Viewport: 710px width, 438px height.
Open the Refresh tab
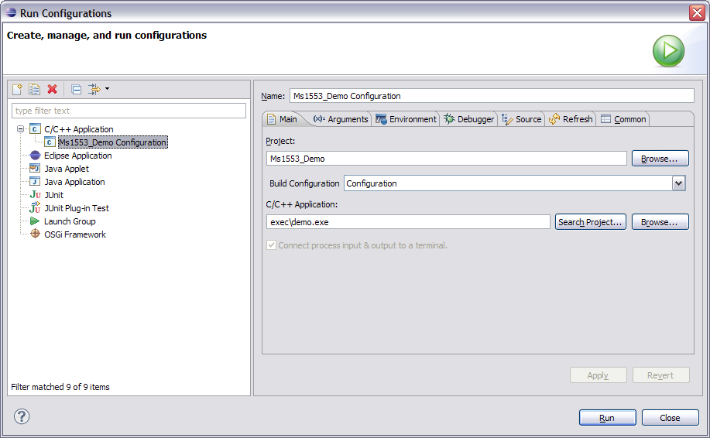(x=571, y=119)
